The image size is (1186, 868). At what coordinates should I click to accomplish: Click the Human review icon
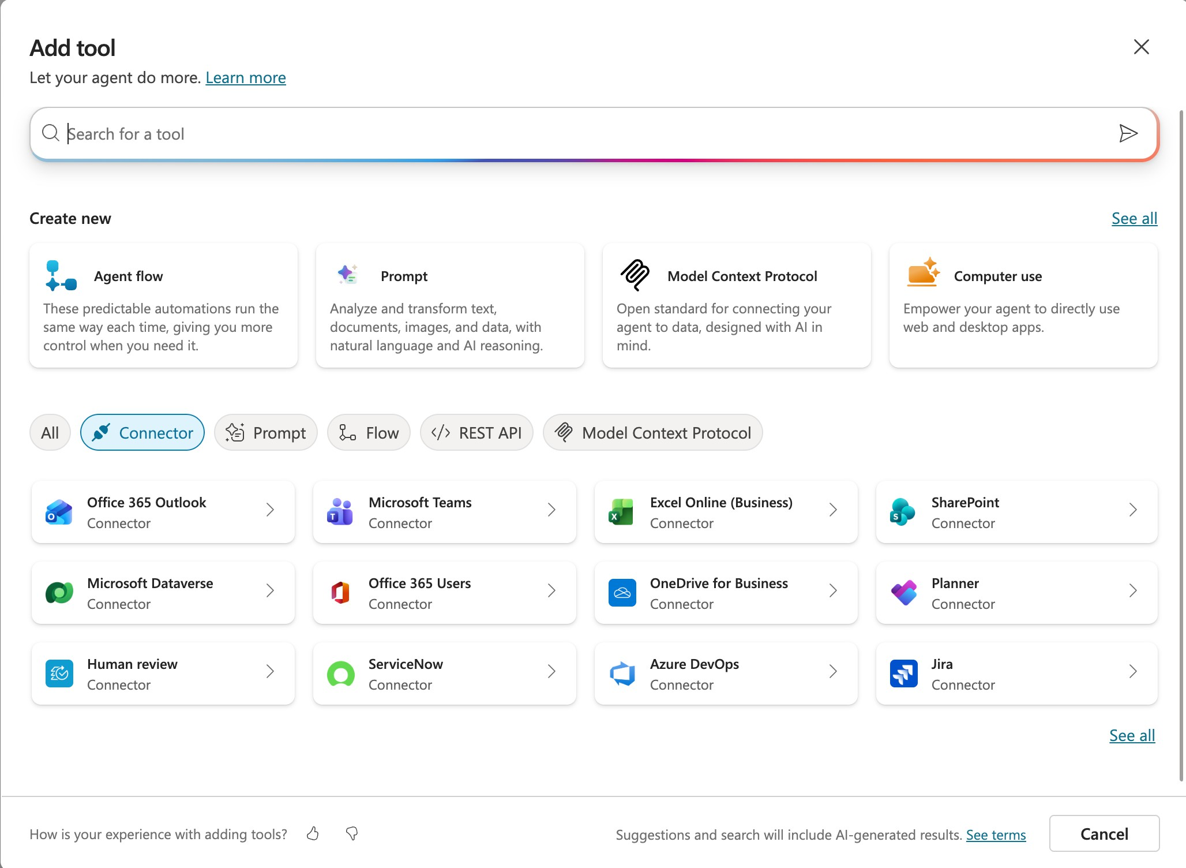59,674
